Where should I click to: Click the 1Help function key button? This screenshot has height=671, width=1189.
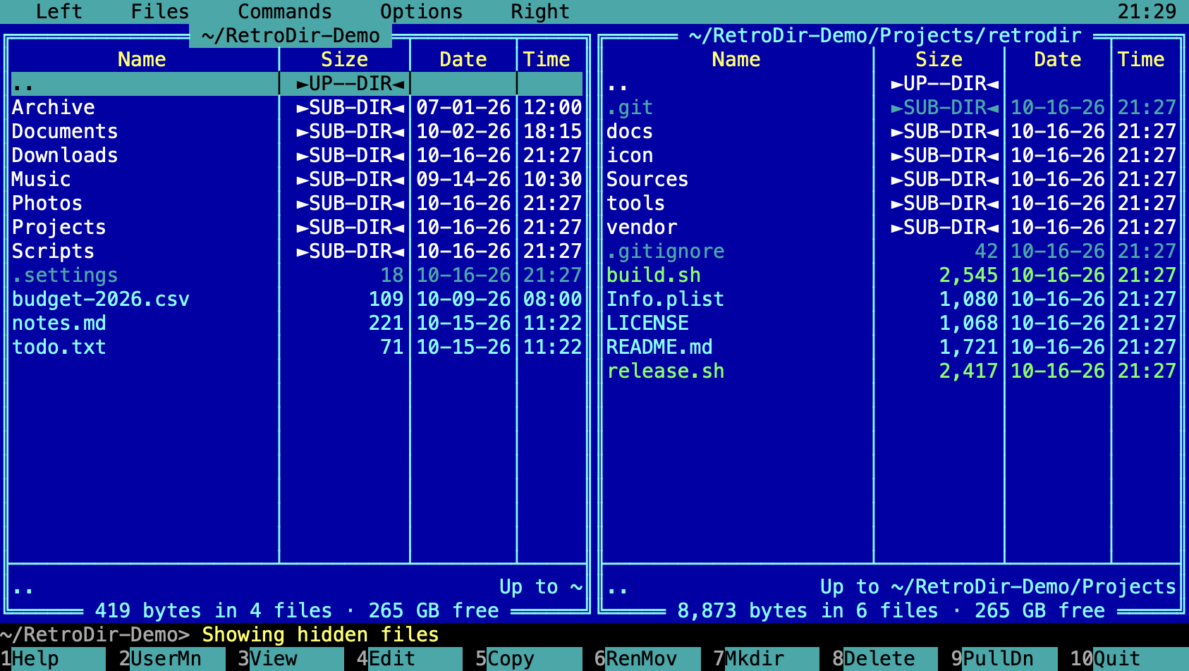pyautogui.click(x=53, y=658)
